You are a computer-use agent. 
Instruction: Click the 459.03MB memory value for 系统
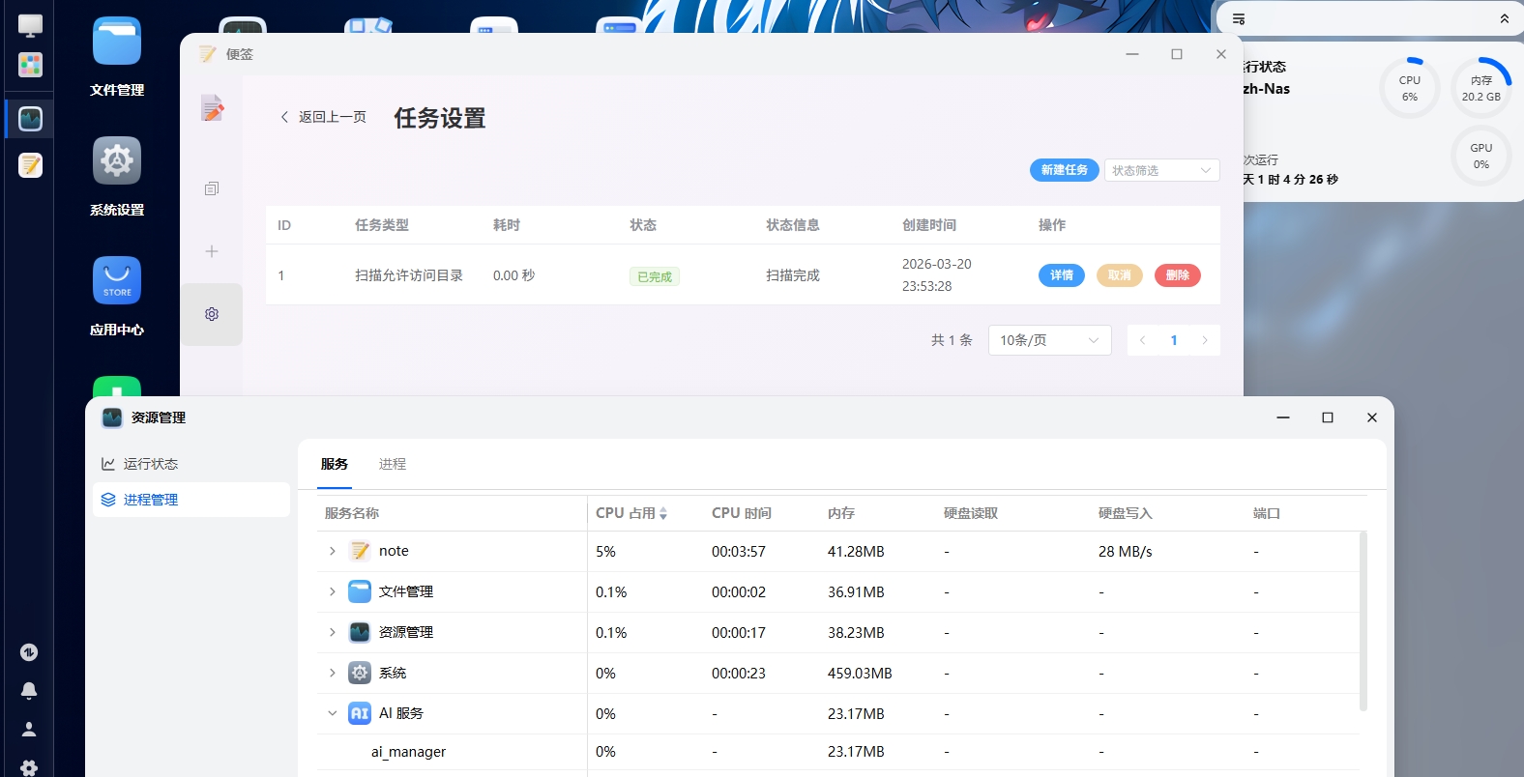tap(860, 674)
